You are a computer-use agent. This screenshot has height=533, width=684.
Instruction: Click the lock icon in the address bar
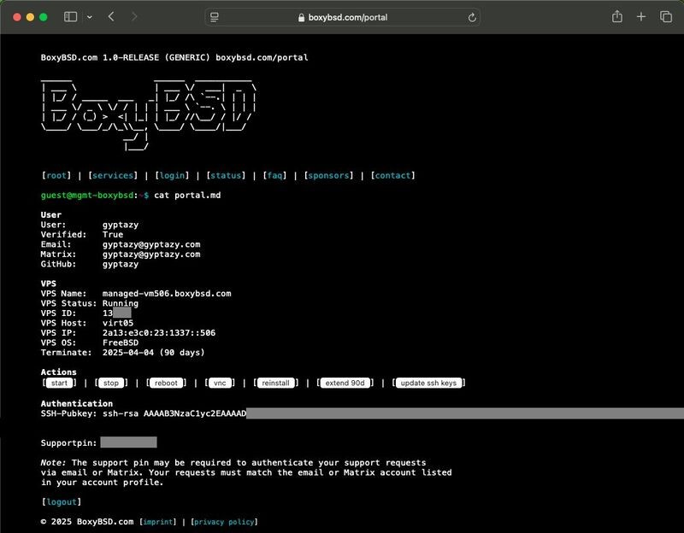pyautogui.click(x=301, y=17)
